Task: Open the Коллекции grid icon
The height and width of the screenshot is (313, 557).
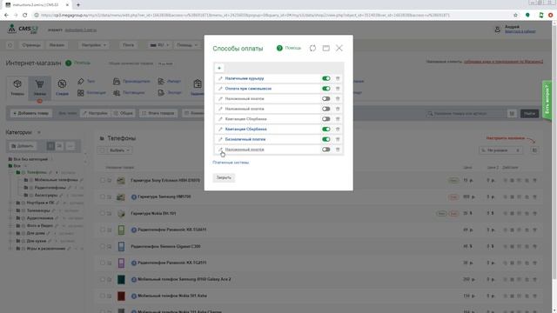Action: (x=81, y=93)
